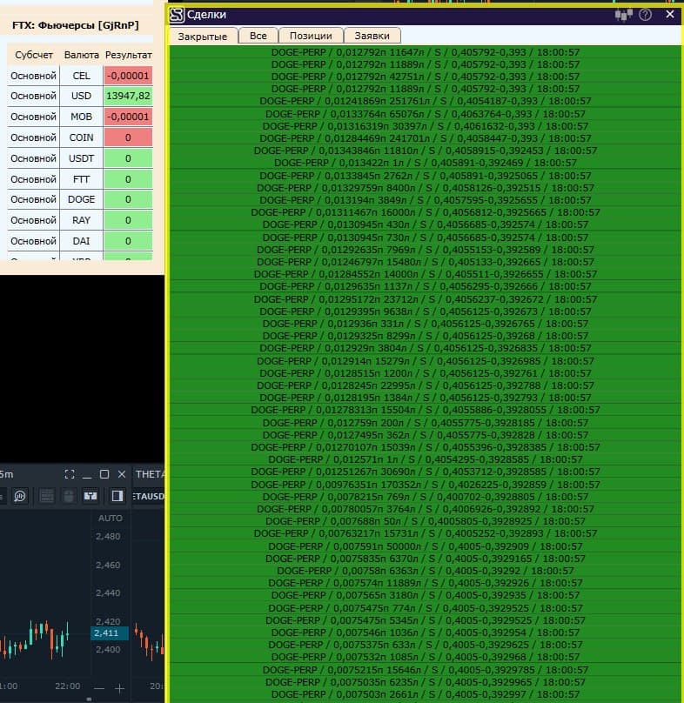Select the FTT currency cell
The height and width of the screenshot is (703, 684).
[x=81, y=179]
